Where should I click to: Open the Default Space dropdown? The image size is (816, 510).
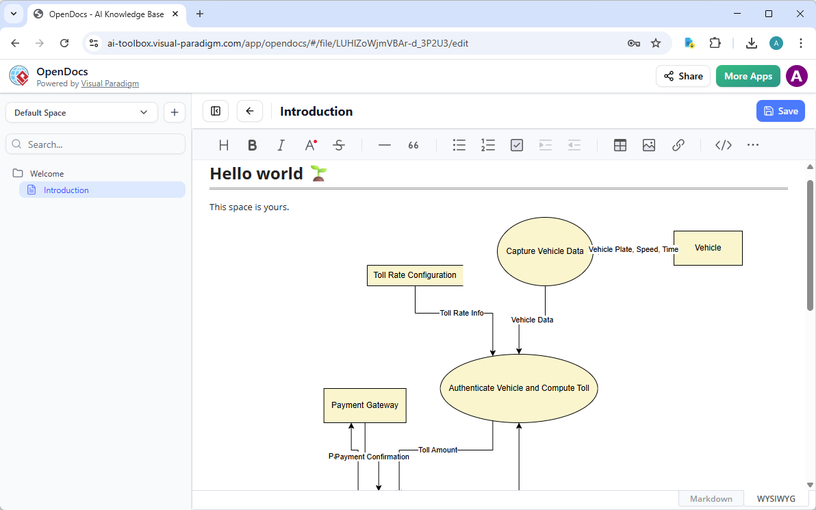pyautogui.click(x=81, y=112)
